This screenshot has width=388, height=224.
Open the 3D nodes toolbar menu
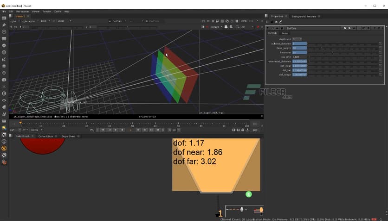pyautogui.click(x=4, y=80)
